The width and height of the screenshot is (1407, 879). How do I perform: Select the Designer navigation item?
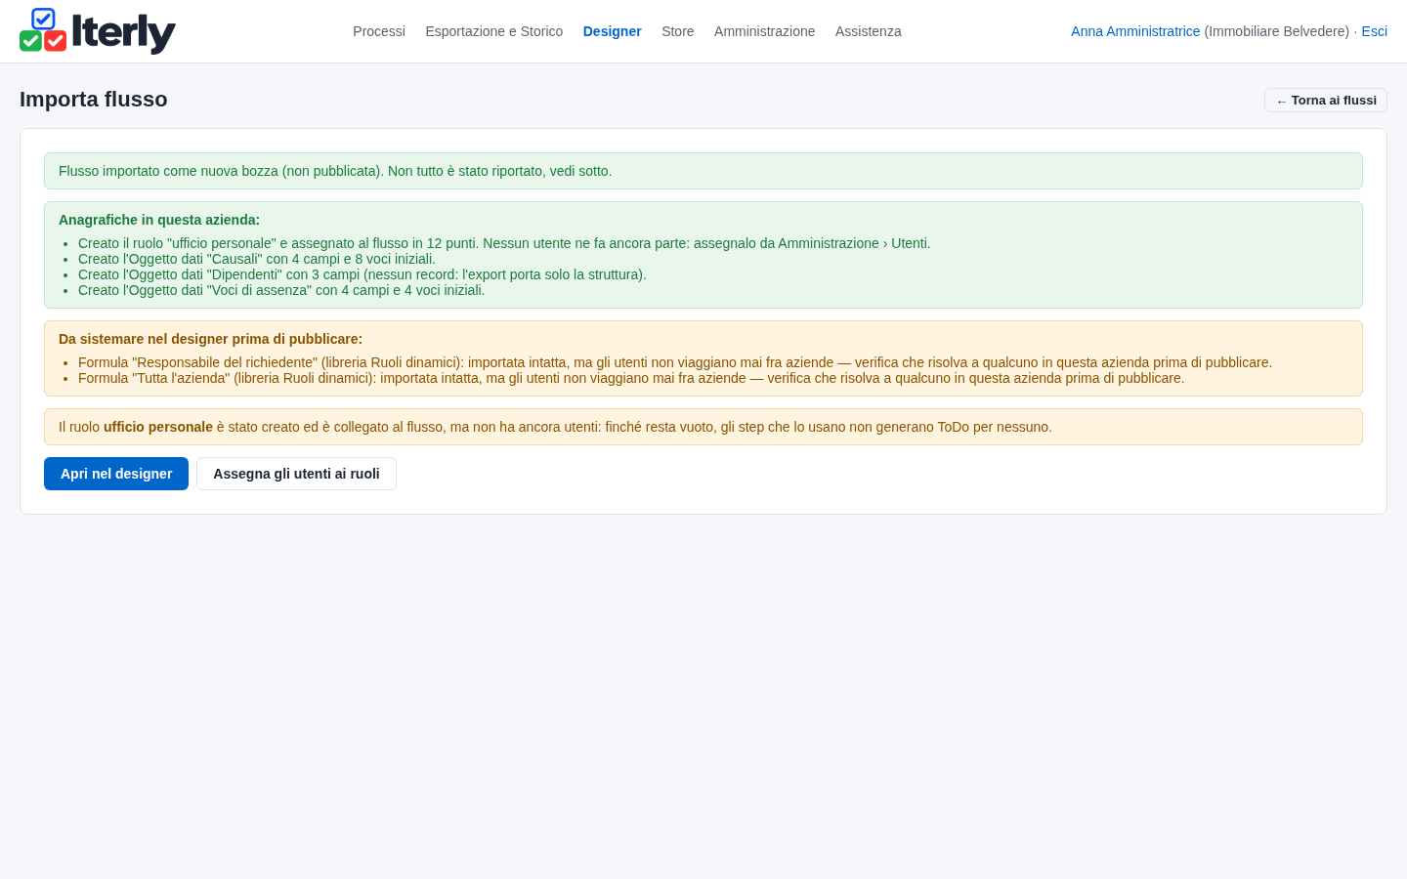(613, 31)
